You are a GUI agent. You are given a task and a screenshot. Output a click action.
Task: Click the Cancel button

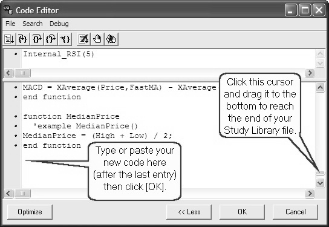pyautogui.click(x=295, y=212)
